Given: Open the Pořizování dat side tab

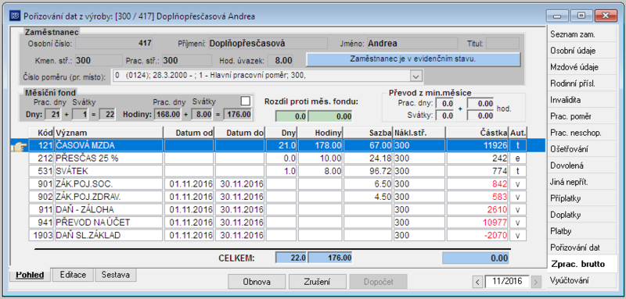Looking at the screenshot, I should click(581, 247).
